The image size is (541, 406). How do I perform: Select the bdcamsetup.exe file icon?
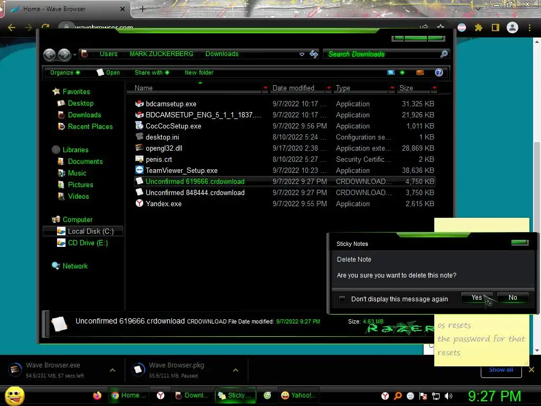point(139,104)
